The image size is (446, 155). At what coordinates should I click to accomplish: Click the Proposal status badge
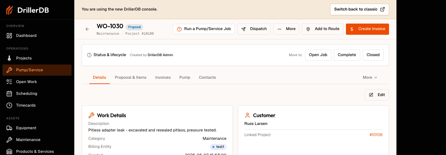[134, 27]
